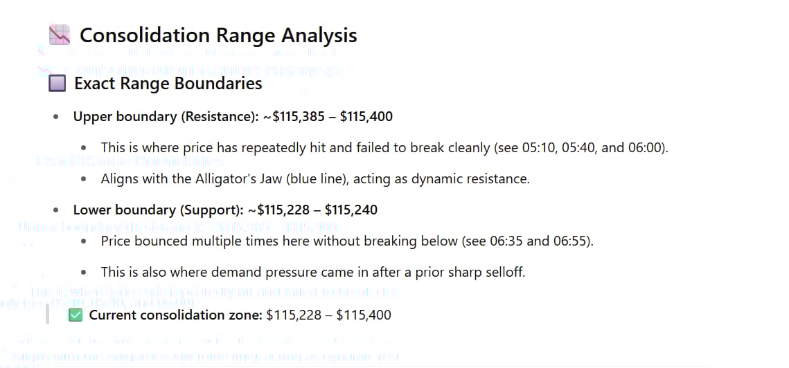The image size is (789, 368).
Task: Click the green checkmark icon
Action: tap(76, 315)
